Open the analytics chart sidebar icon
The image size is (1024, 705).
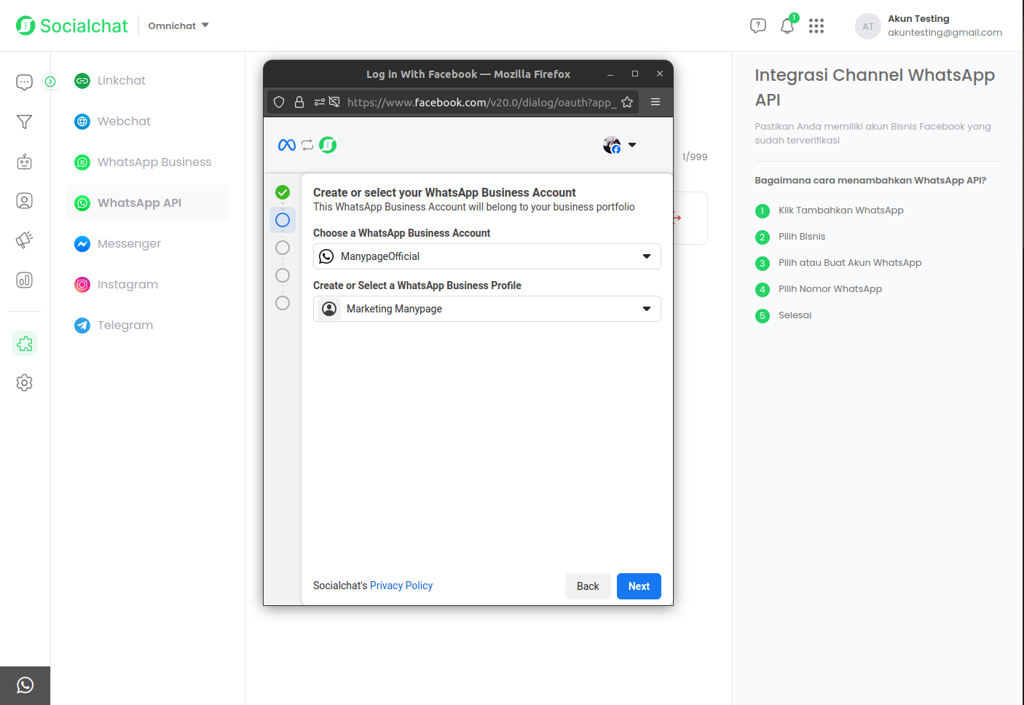click(x=24, y=280)
